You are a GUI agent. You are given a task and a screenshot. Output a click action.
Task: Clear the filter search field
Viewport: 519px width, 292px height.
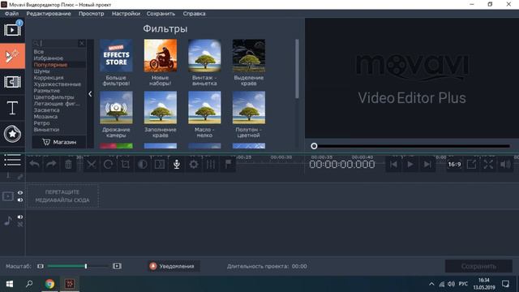[x=82, y=43]
